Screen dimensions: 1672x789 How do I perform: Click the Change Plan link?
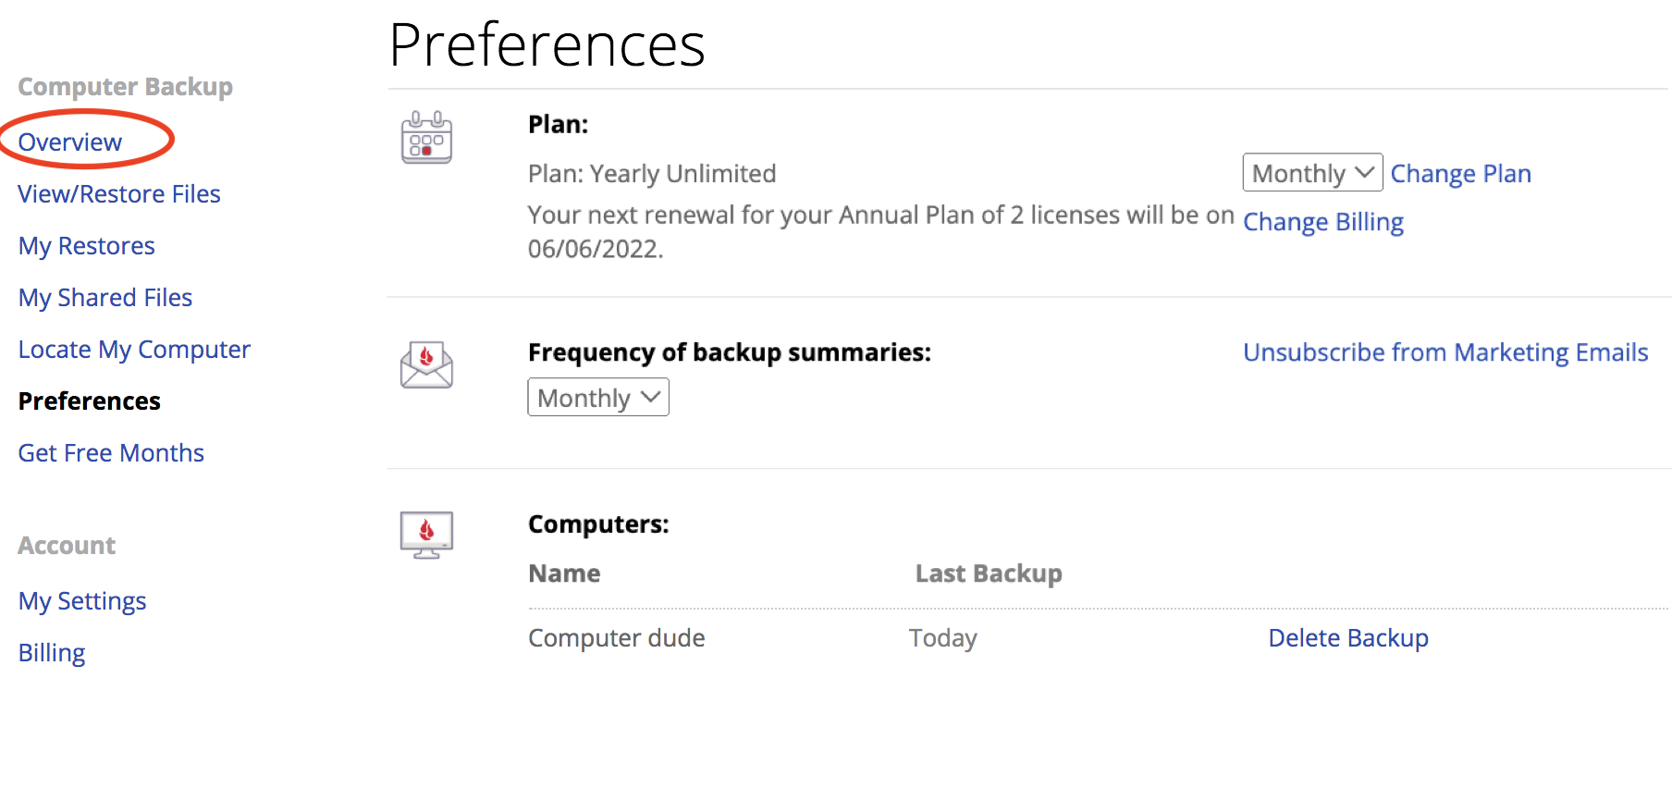pyautogui.click(x=1461, y=174)
